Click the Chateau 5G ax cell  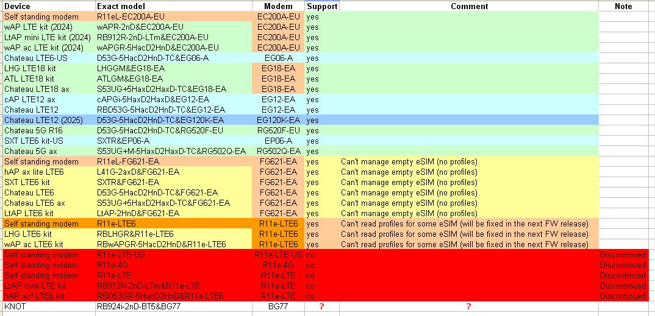48,152
